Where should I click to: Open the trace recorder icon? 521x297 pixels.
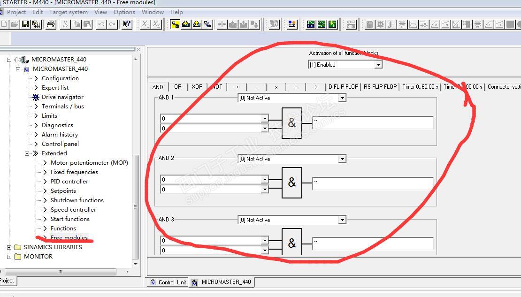(x=311, y=24)
